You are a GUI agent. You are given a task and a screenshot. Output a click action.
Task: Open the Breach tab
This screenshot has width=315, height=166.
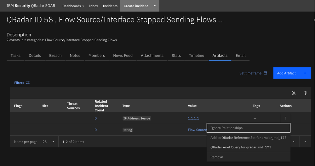pos(55,56)
